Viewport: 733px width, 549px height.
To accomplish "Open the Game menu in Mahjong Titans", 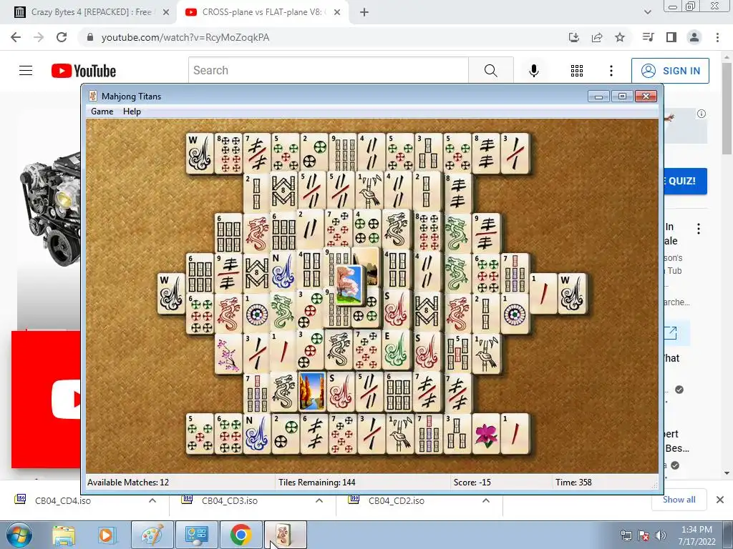I will [102, 111].
